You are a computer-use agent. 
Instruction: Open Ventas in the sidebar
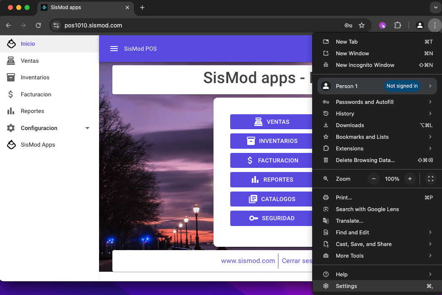[x=50, y=61]
